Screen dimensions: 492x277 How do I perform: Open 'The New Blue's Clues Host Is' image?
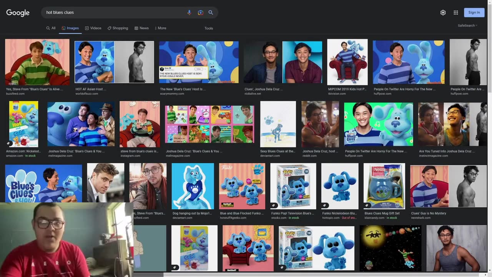pos(199,62)
